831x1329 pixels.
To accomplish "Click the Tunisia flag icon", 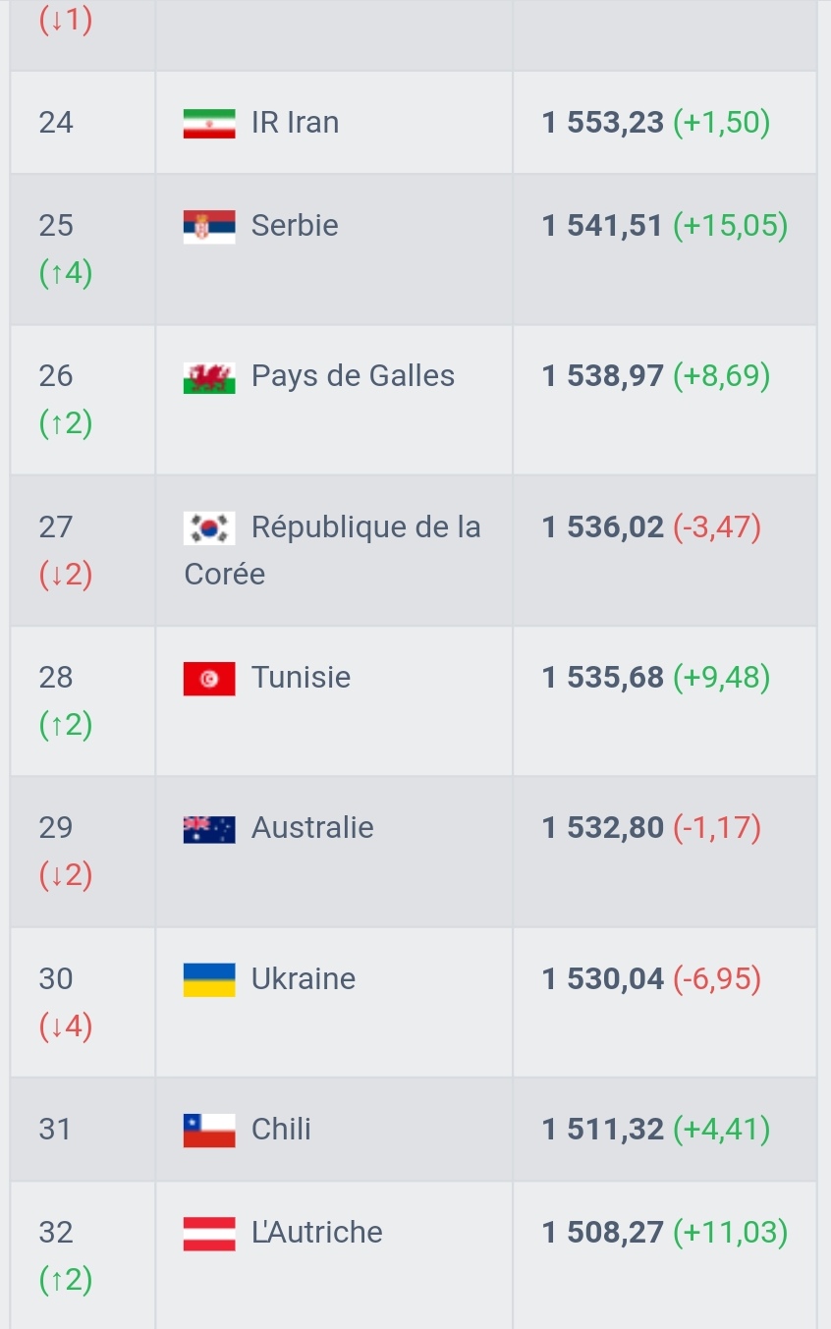I will click(209, 679).
